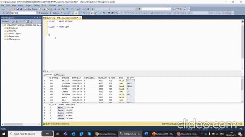Viewport: 245px width, 137px height.
Task: Select the Minsk cell in CITY results
Action: pyautogui.click(x=61, y=107)
